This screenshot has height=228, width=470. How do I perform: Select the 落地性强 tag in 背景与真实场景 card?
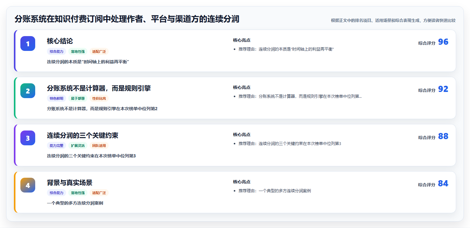78,193
